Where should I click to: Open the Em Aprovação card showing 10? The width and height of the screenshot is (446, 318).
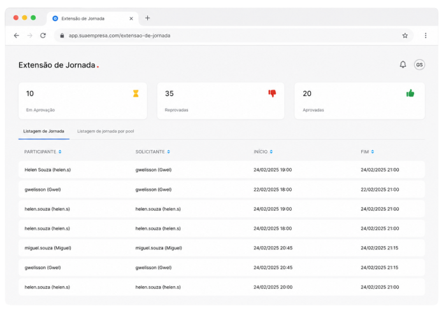click(x=83, y=100)
